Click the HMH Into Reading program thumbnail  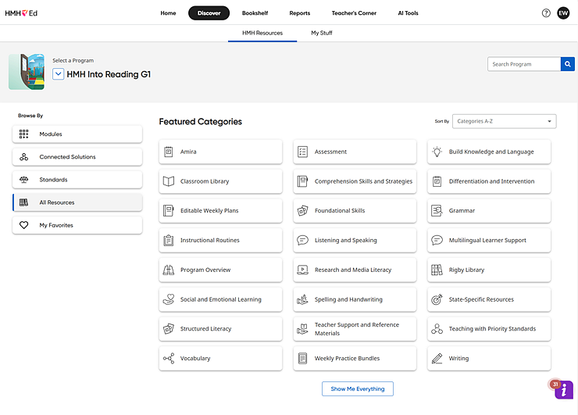[27, 72]
